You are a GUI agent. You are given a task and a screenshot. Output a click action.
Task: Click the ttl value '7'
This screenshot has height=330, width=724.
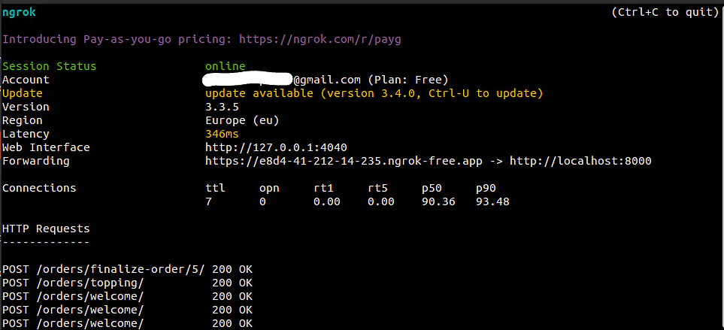pyautogui.click(x=209, y=201)
